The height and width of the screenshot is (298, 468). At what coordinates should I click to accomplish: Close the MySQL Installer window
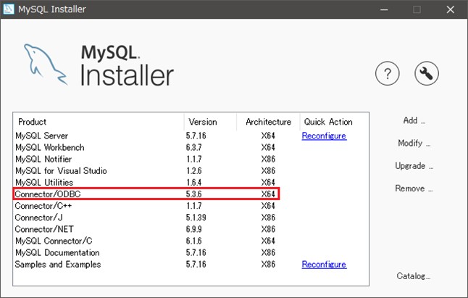coord(451,9)
